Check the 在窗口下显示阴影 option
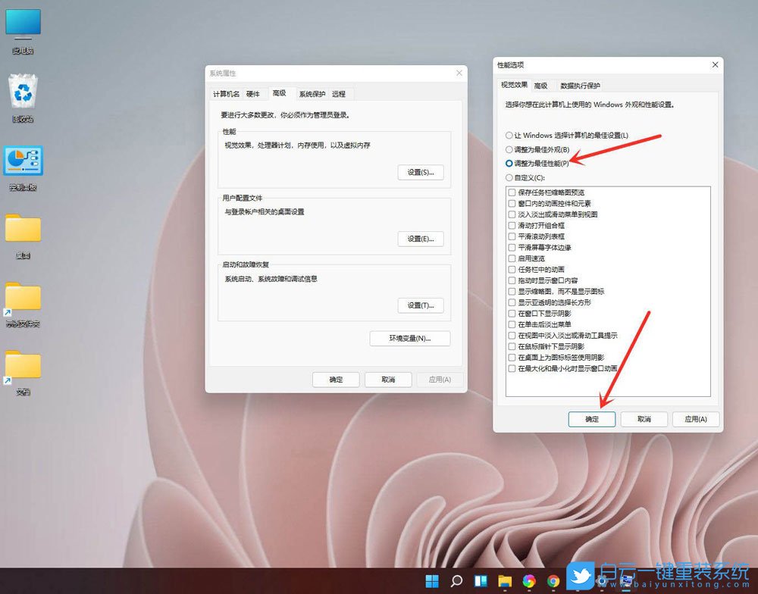The height and width of the screenshot is (594, 758). (x=512, y=313)
